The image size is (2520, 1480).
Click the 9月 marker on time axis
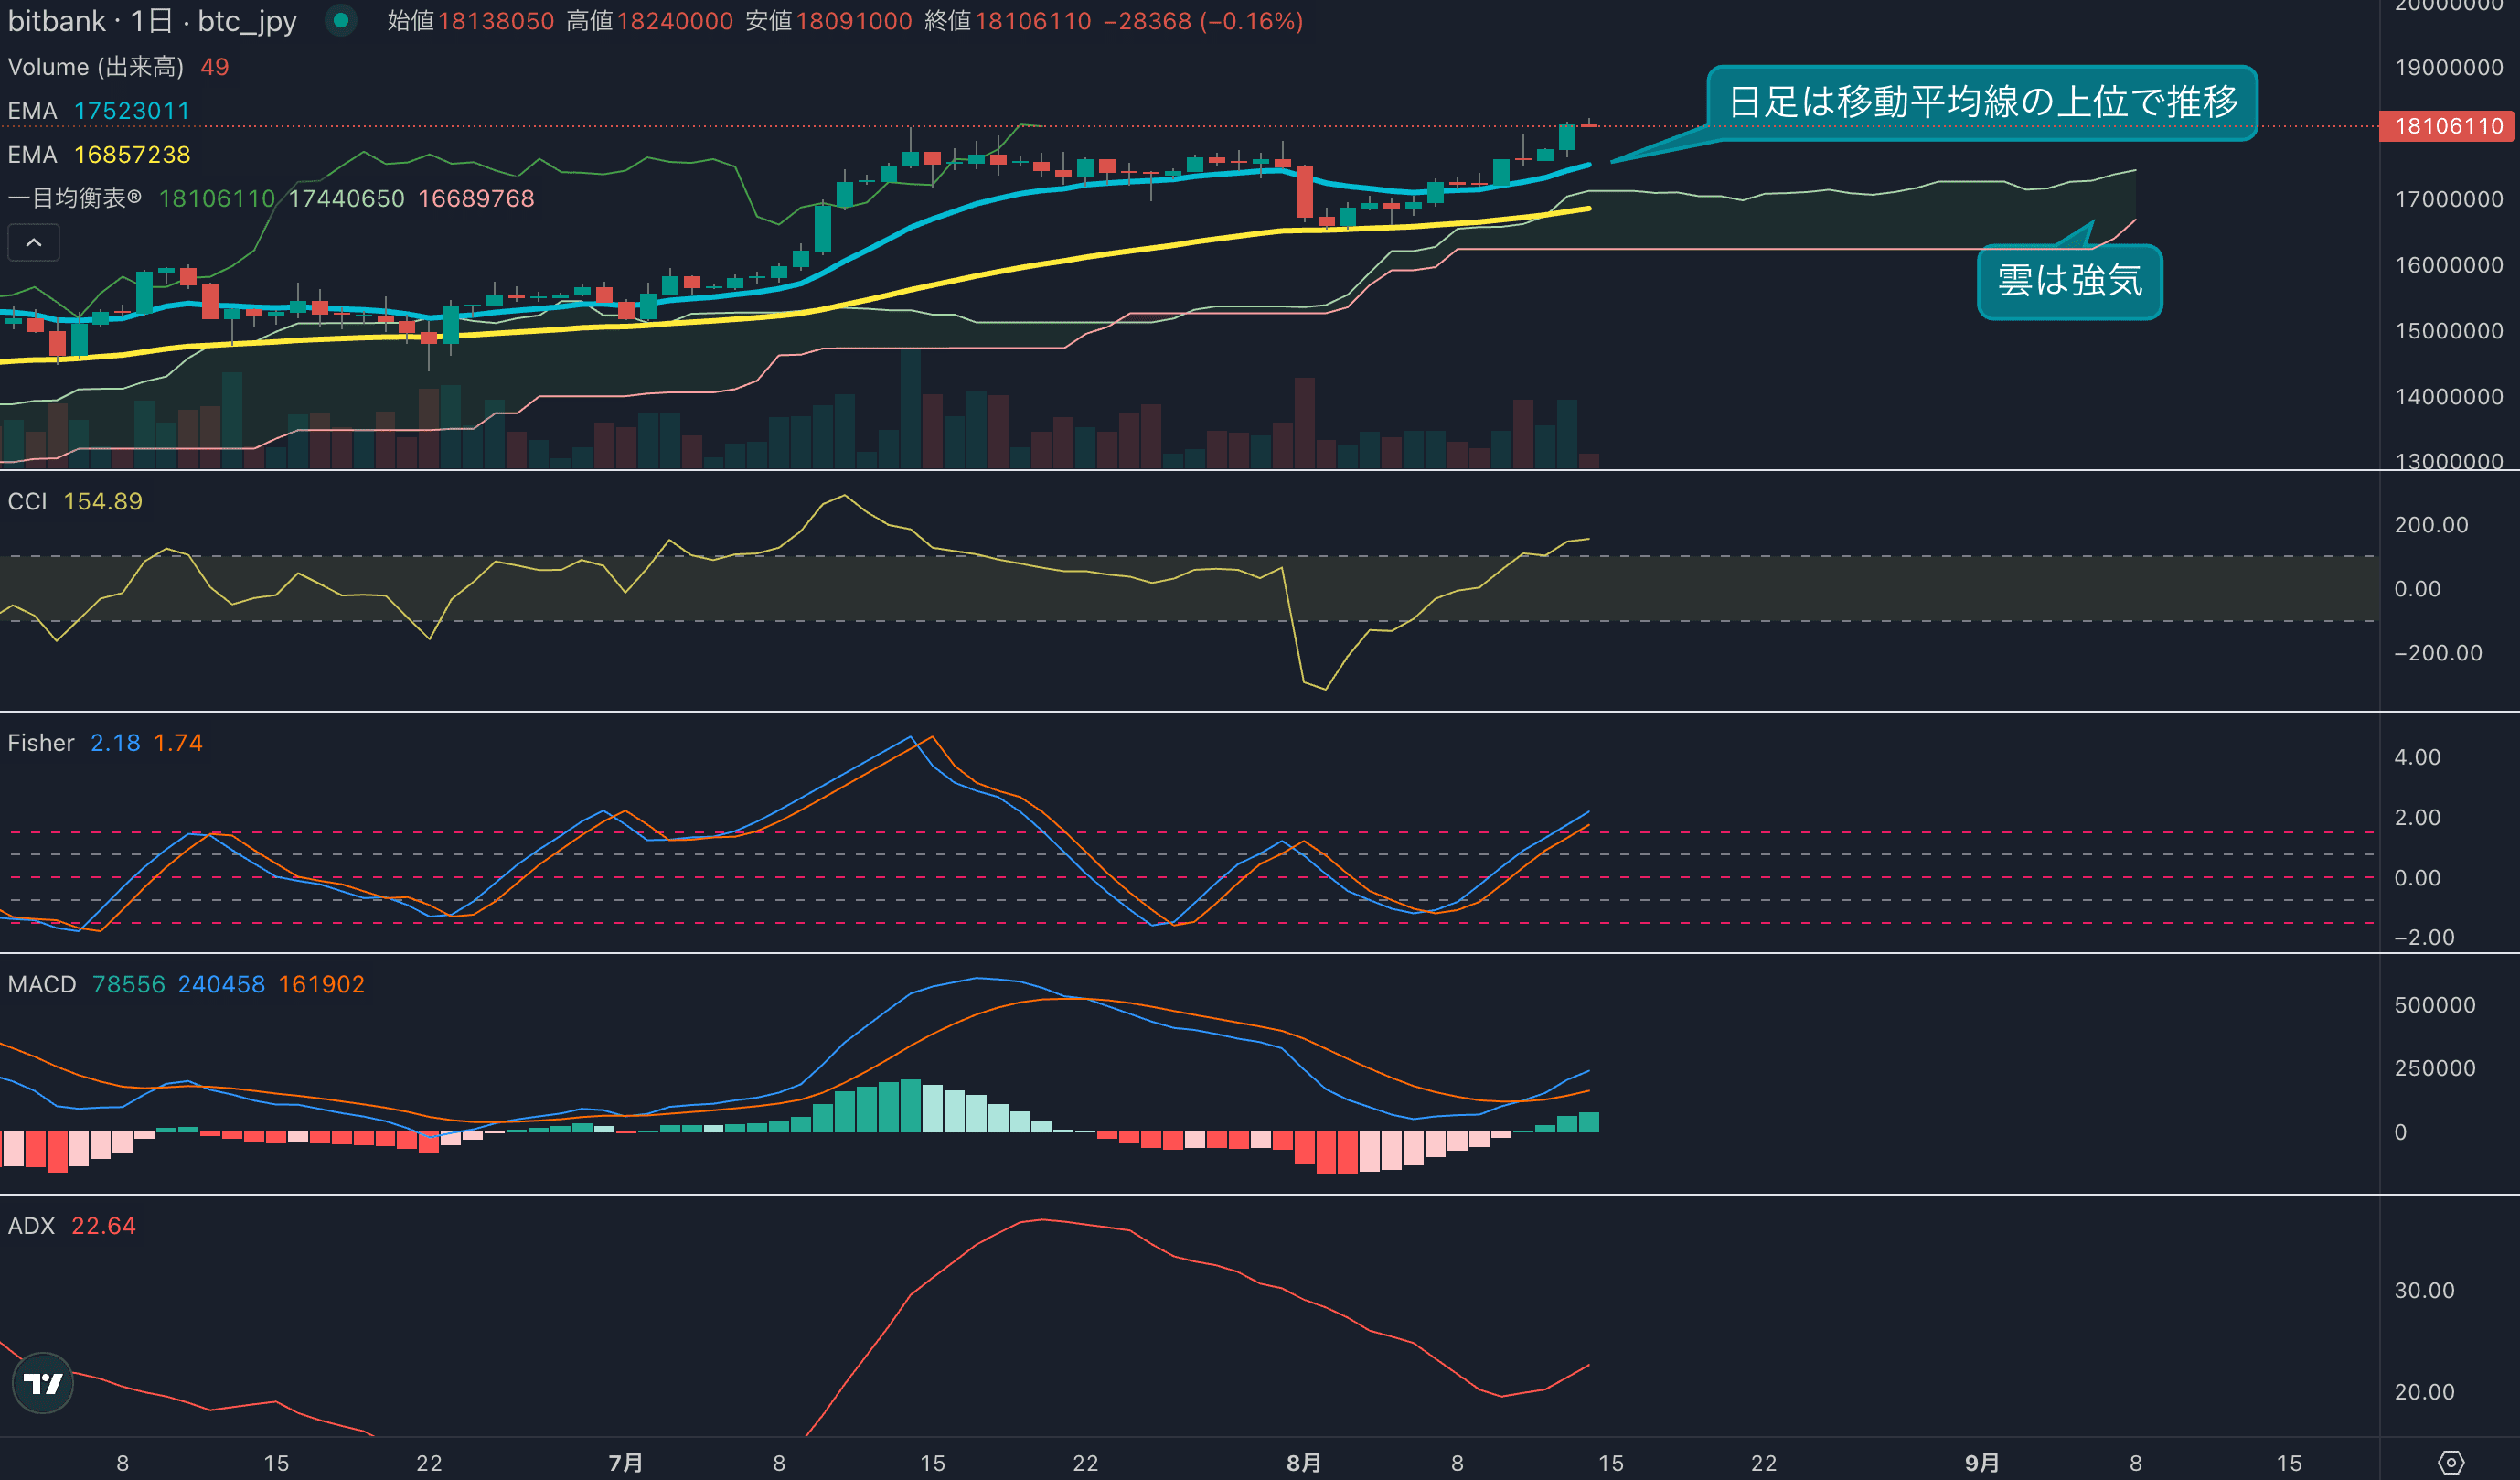pyautogui.click(x=1981, y=1462)
